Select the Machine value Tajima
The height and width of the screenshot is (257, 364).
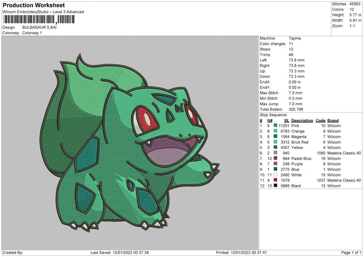(295, 38)
